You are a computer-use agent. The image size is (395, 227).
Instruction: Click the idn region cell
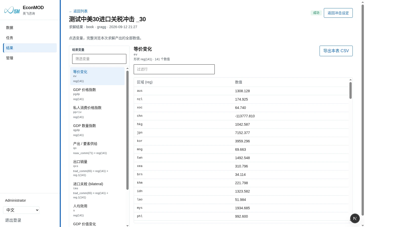[140, 191]
